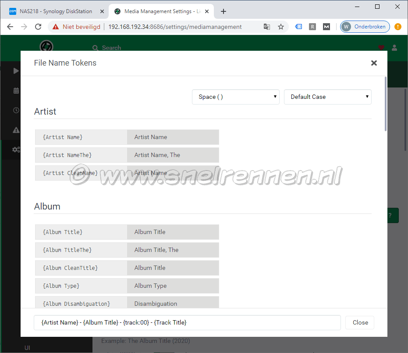
Task: Open the Default Case dropdown
Action: click(x=328, y=97)
